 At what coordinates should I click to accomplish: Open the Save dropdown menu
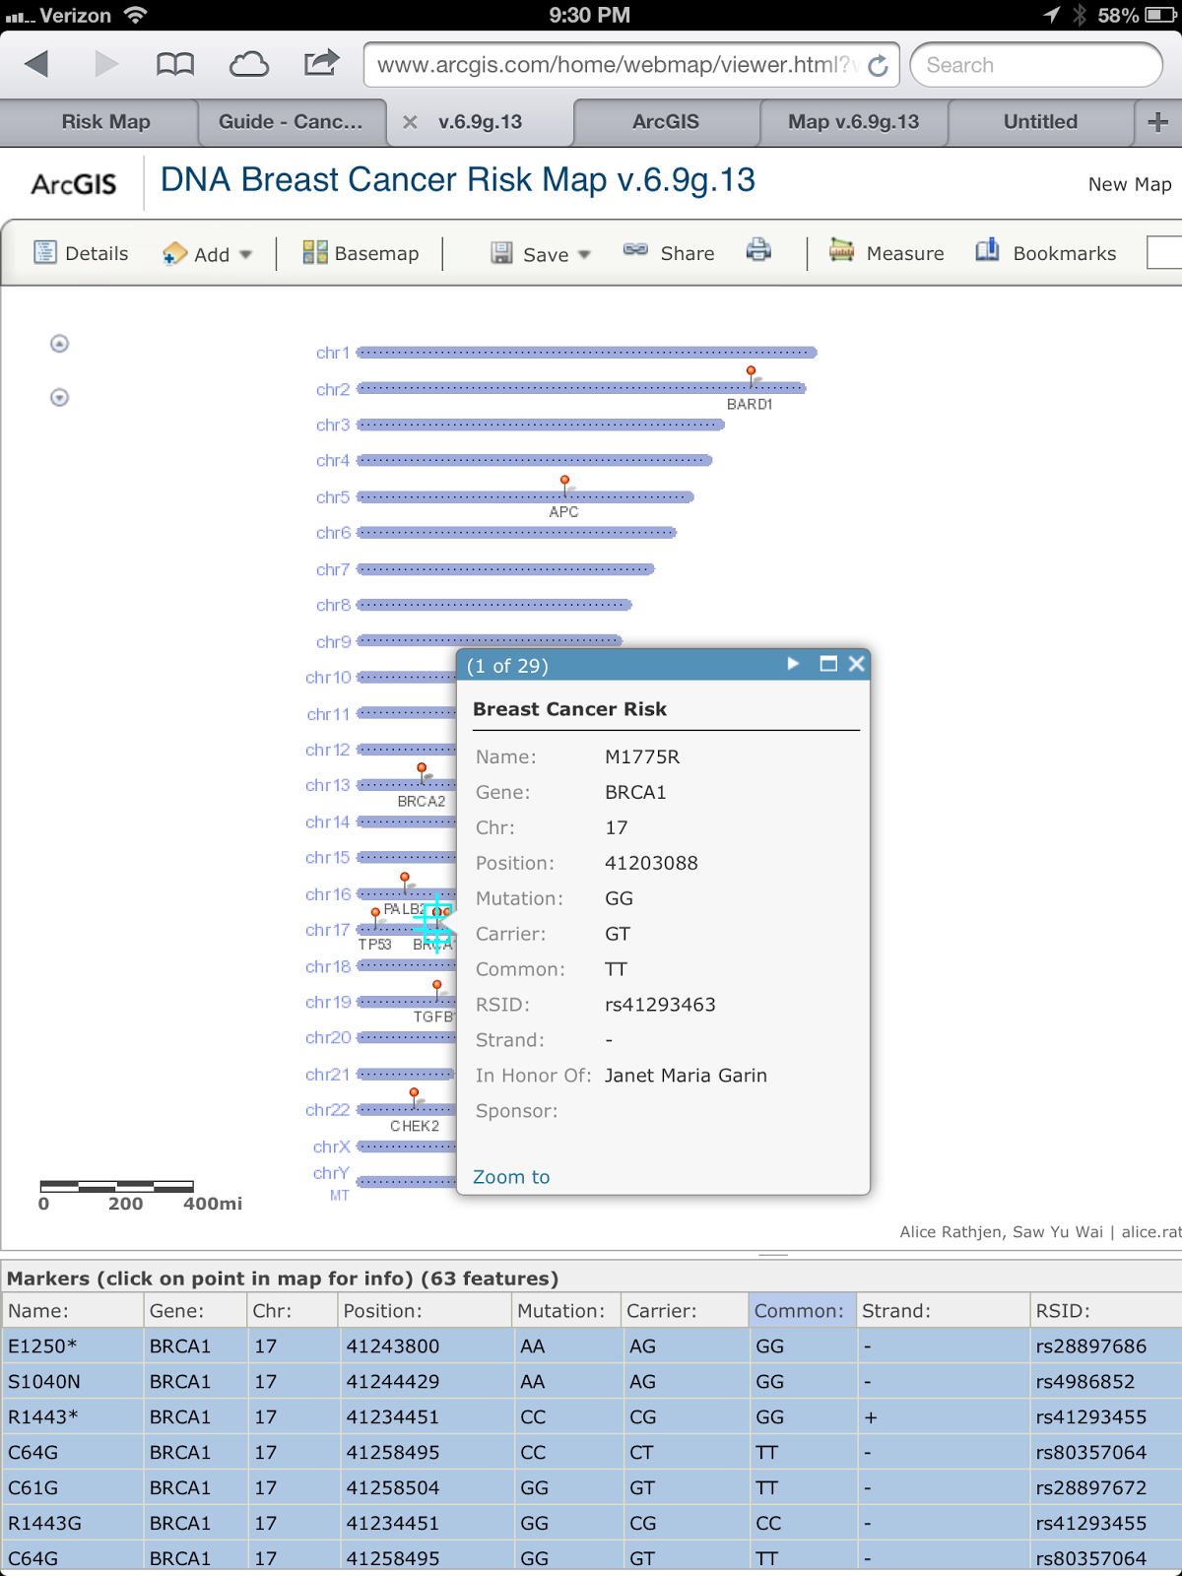pos(541,254)
